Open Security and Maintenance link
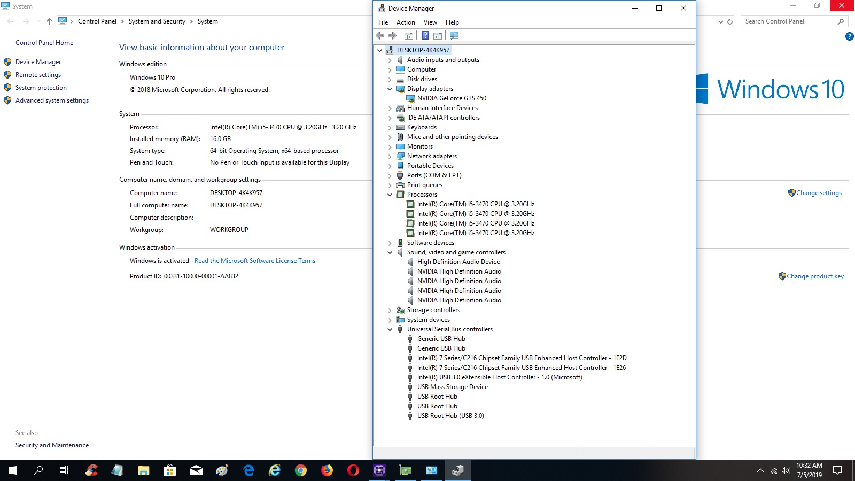 point(52,445)
